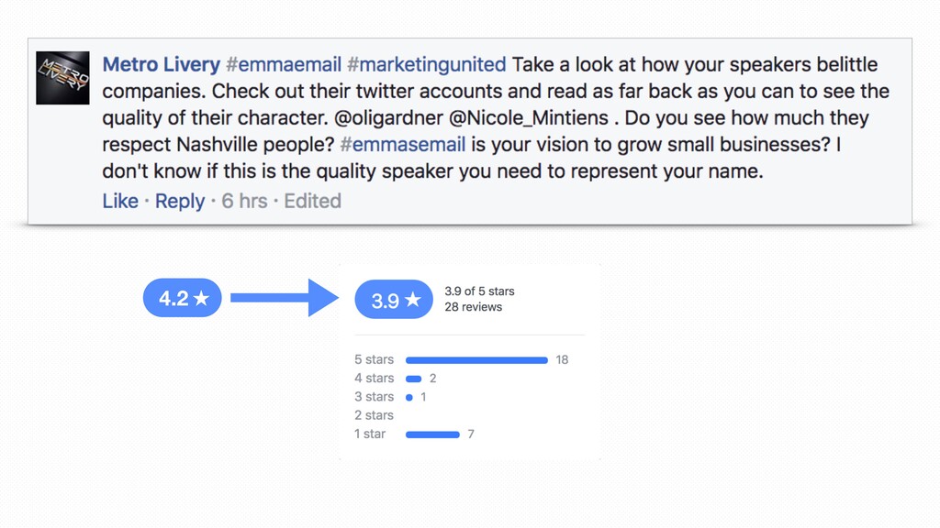Click the 28 reviews text

(473, 307)
